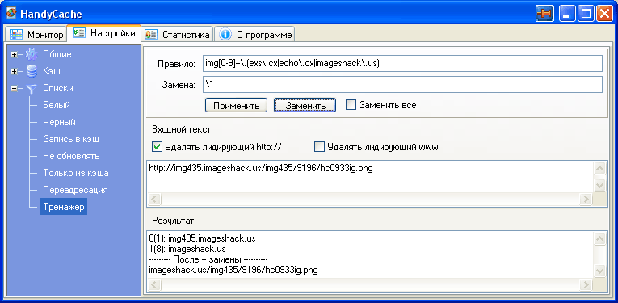Select the Не обновлять item
This screenshot has height=303, width=618.
pyautogui.click(x=71, y=156)
